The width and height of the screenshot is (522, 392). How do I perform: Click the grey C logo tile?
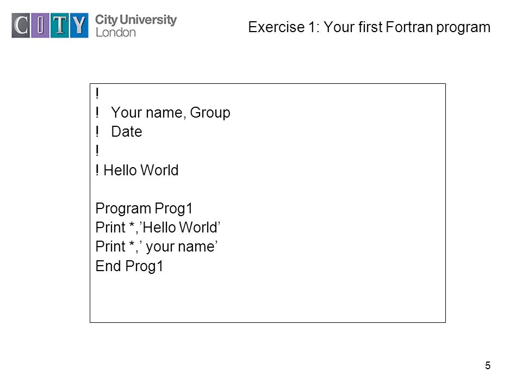[x=21, y=26]
